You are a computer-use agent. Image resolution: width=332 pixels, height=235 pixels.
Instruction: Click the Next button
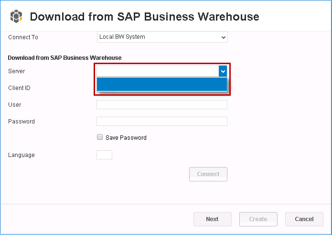point(213,219)
